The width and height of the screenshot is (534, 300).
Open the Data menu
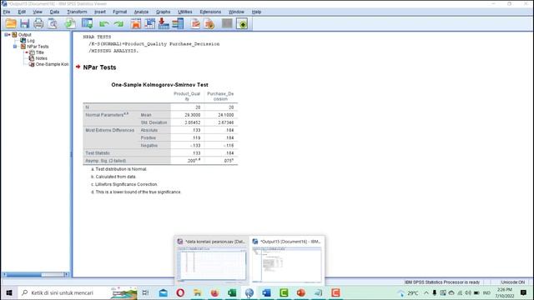click(54, 12)
